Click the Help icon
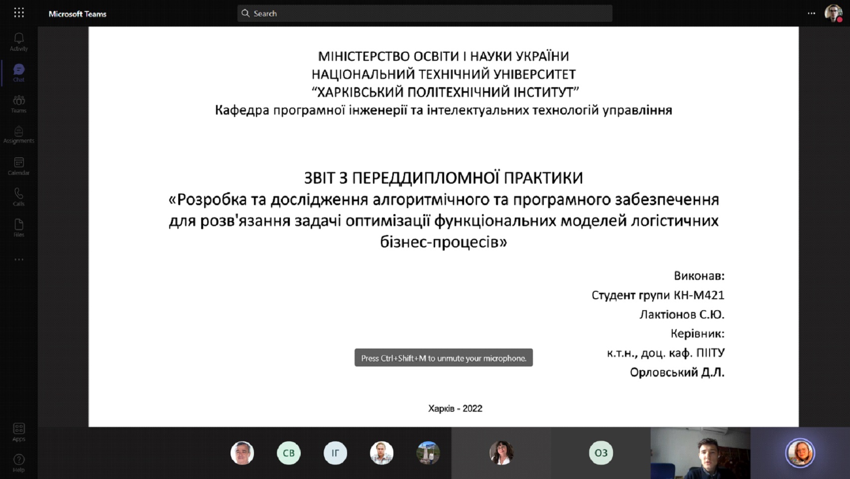Image resolution: width=850 pixels, height=479 pixels. pyautogui.click(x=19, y=463)
